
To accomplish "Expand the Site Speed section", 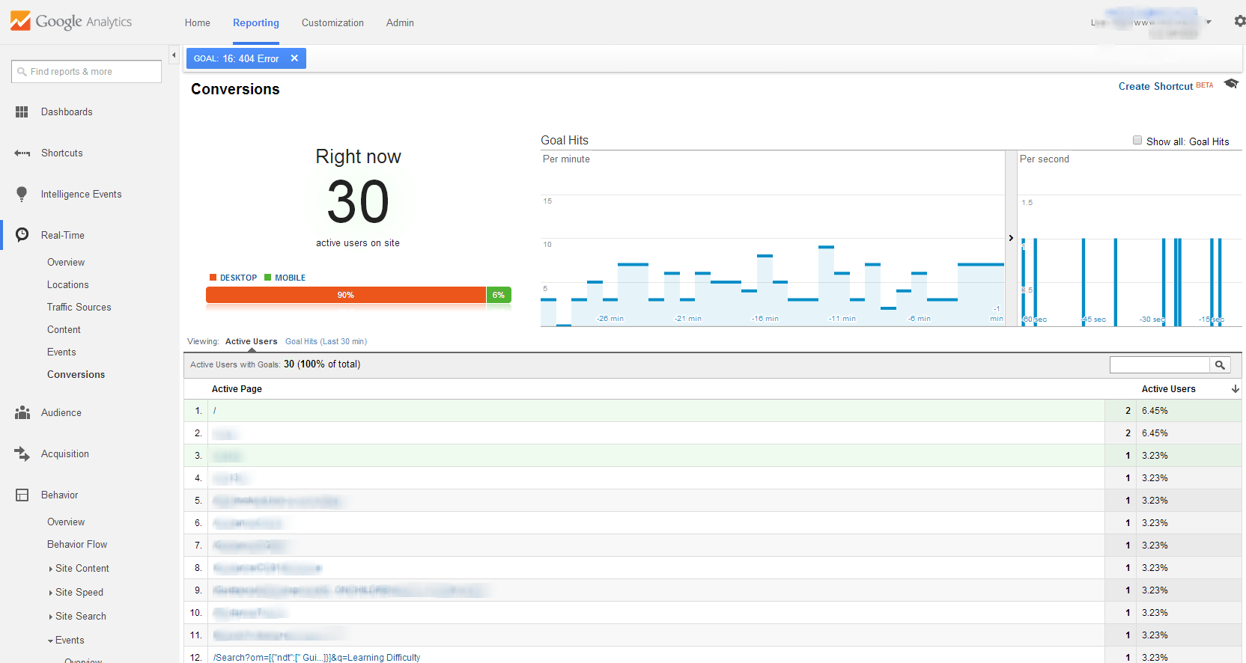I will pyautogui.click(x=79, y=593).
